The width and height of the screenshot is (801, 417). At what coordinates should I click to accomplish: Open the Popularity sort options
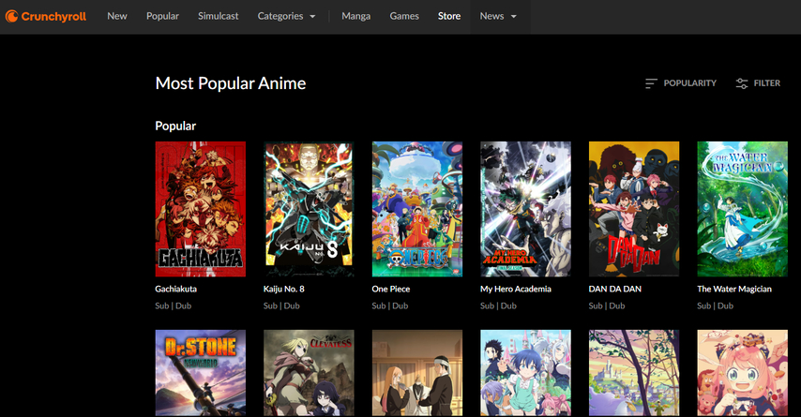680,83
